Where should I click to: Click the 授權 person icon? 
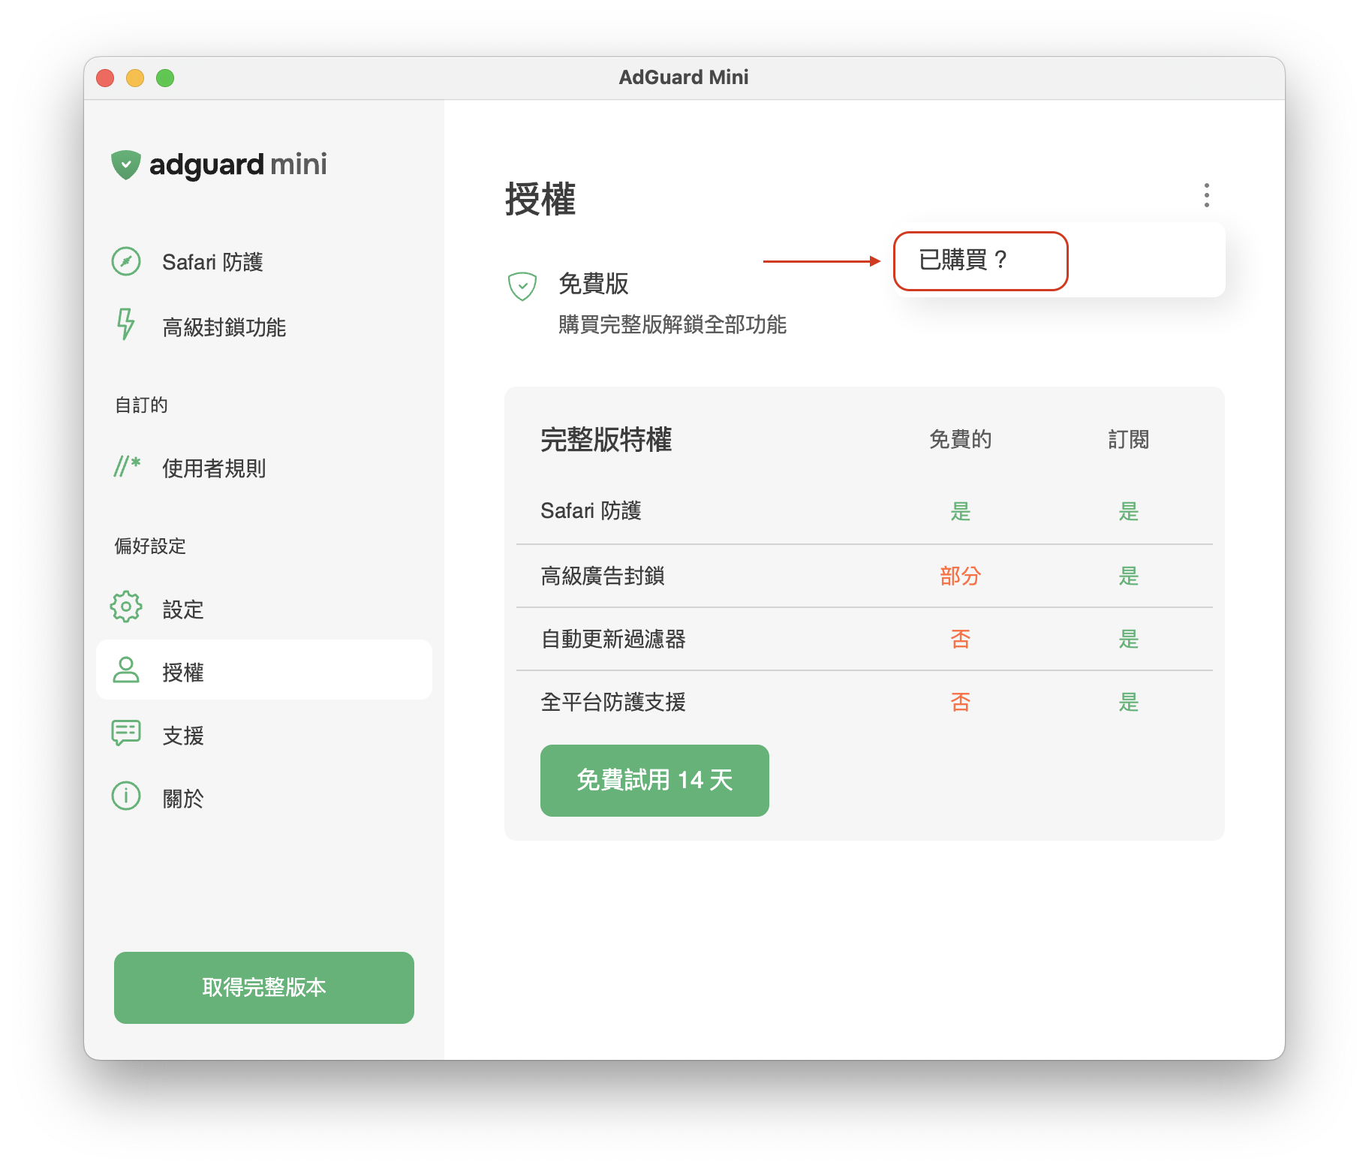coord(126,670)
